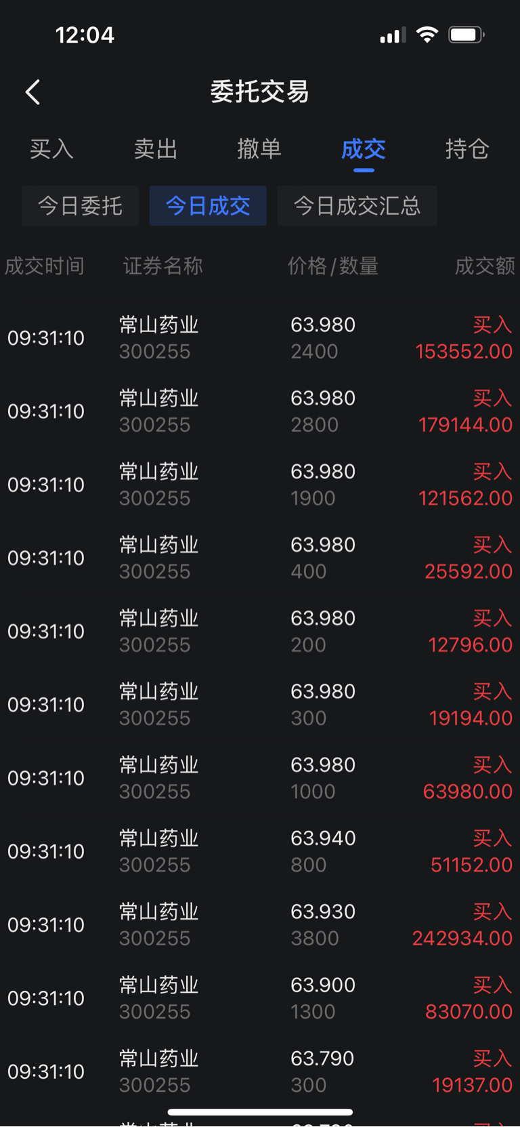Switch to the 买入 tab
The width and height of the screenshot is (520, 1127).
coord(51,149)
